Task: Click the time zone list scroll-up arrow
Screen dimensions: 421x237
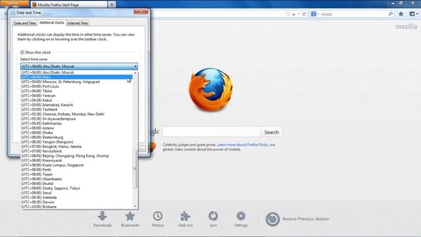Action: point(136,73)
